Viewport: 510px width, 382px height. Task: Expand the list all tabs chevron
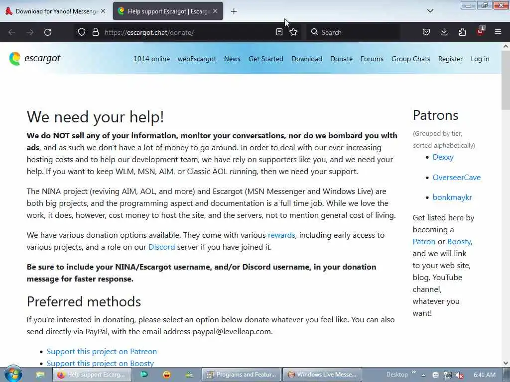point(430,11)
